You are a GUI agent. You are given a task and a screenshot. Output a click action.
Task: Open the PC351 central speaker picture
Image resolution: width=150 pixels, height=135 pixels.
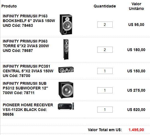(x=66, y=70)
